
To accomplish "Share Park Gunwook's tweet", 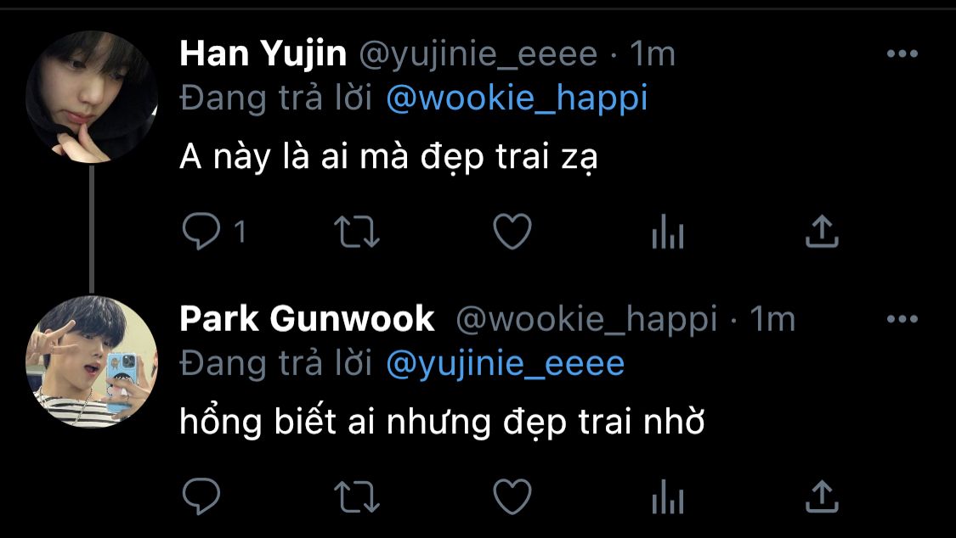I will point(822,496).
